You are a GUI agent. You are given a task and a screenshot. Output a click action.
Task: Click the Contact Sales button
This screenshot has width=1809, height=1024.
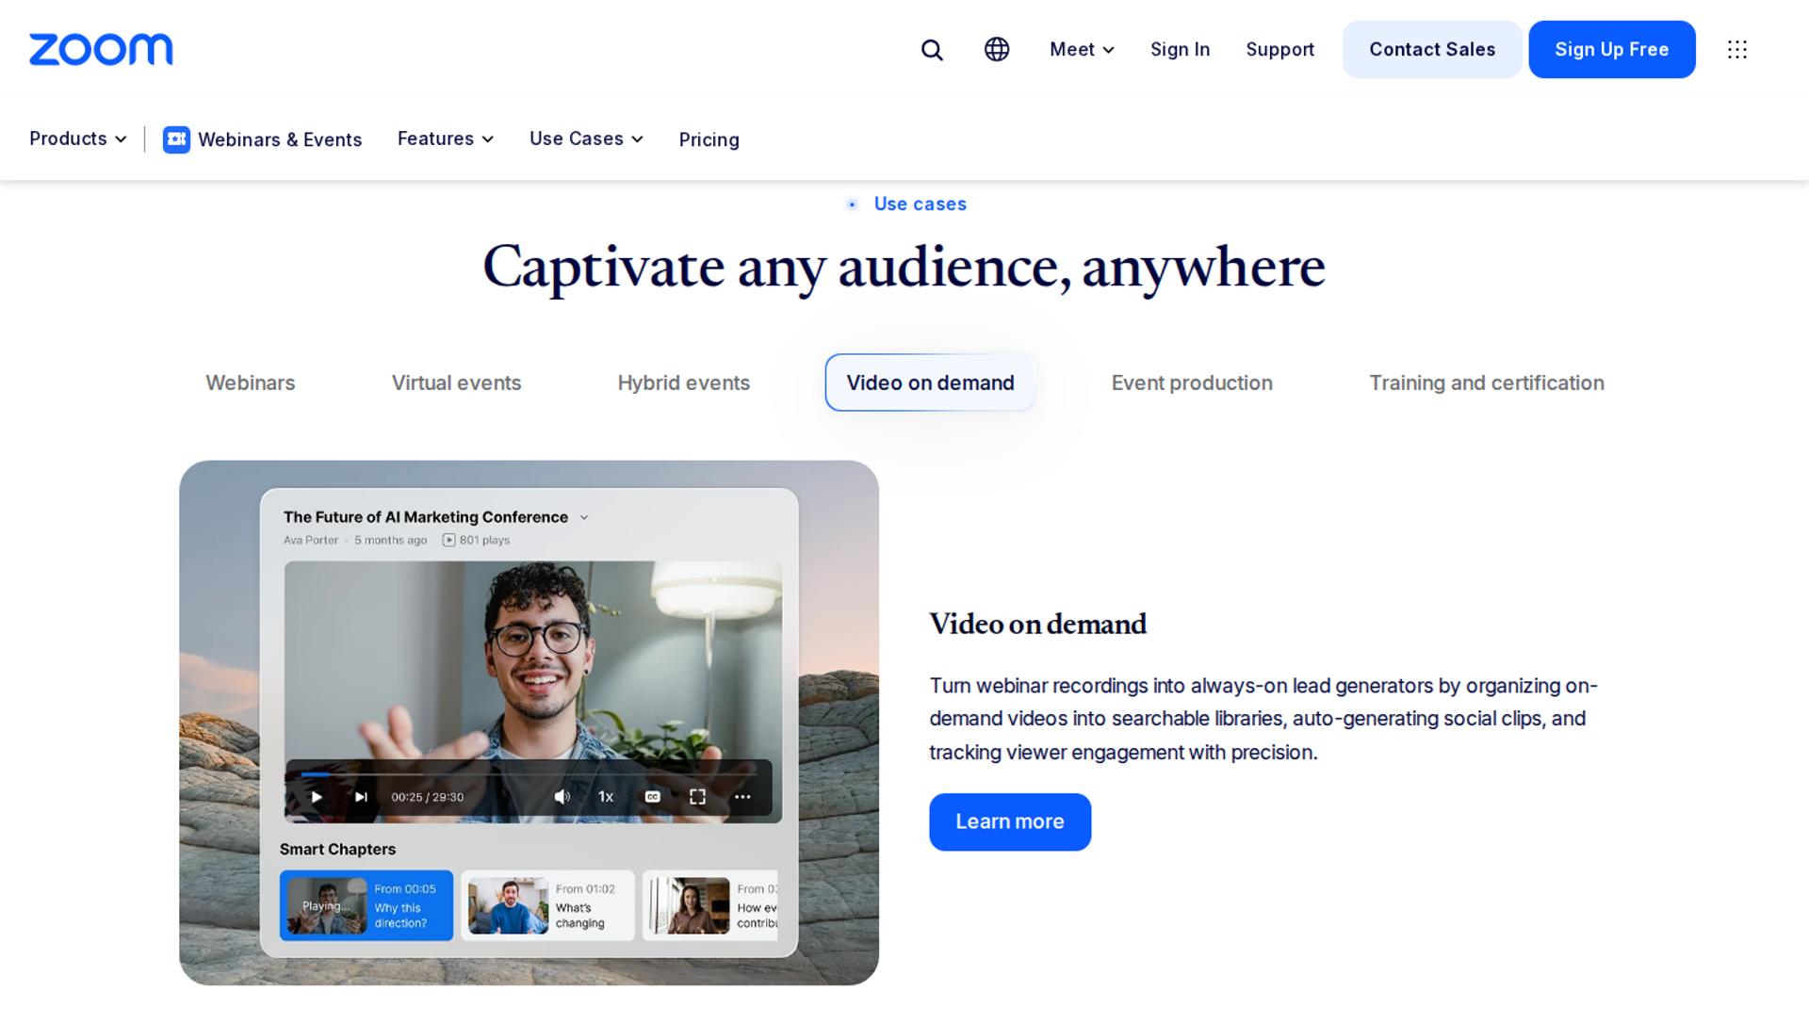pos(1432,49)
